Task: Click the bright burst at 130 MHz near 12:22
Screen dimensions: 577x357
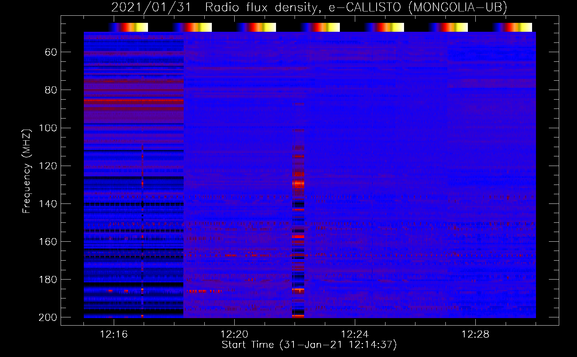Action: pos(298,184)
